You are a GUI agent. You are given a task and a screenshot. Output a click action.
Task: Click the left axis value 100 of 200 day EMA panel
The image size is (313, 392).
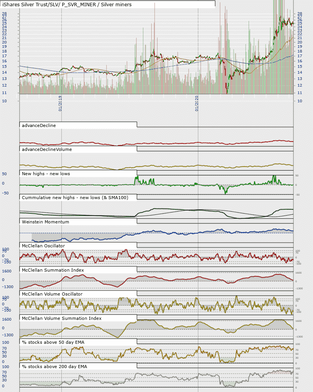click(5, 367)
